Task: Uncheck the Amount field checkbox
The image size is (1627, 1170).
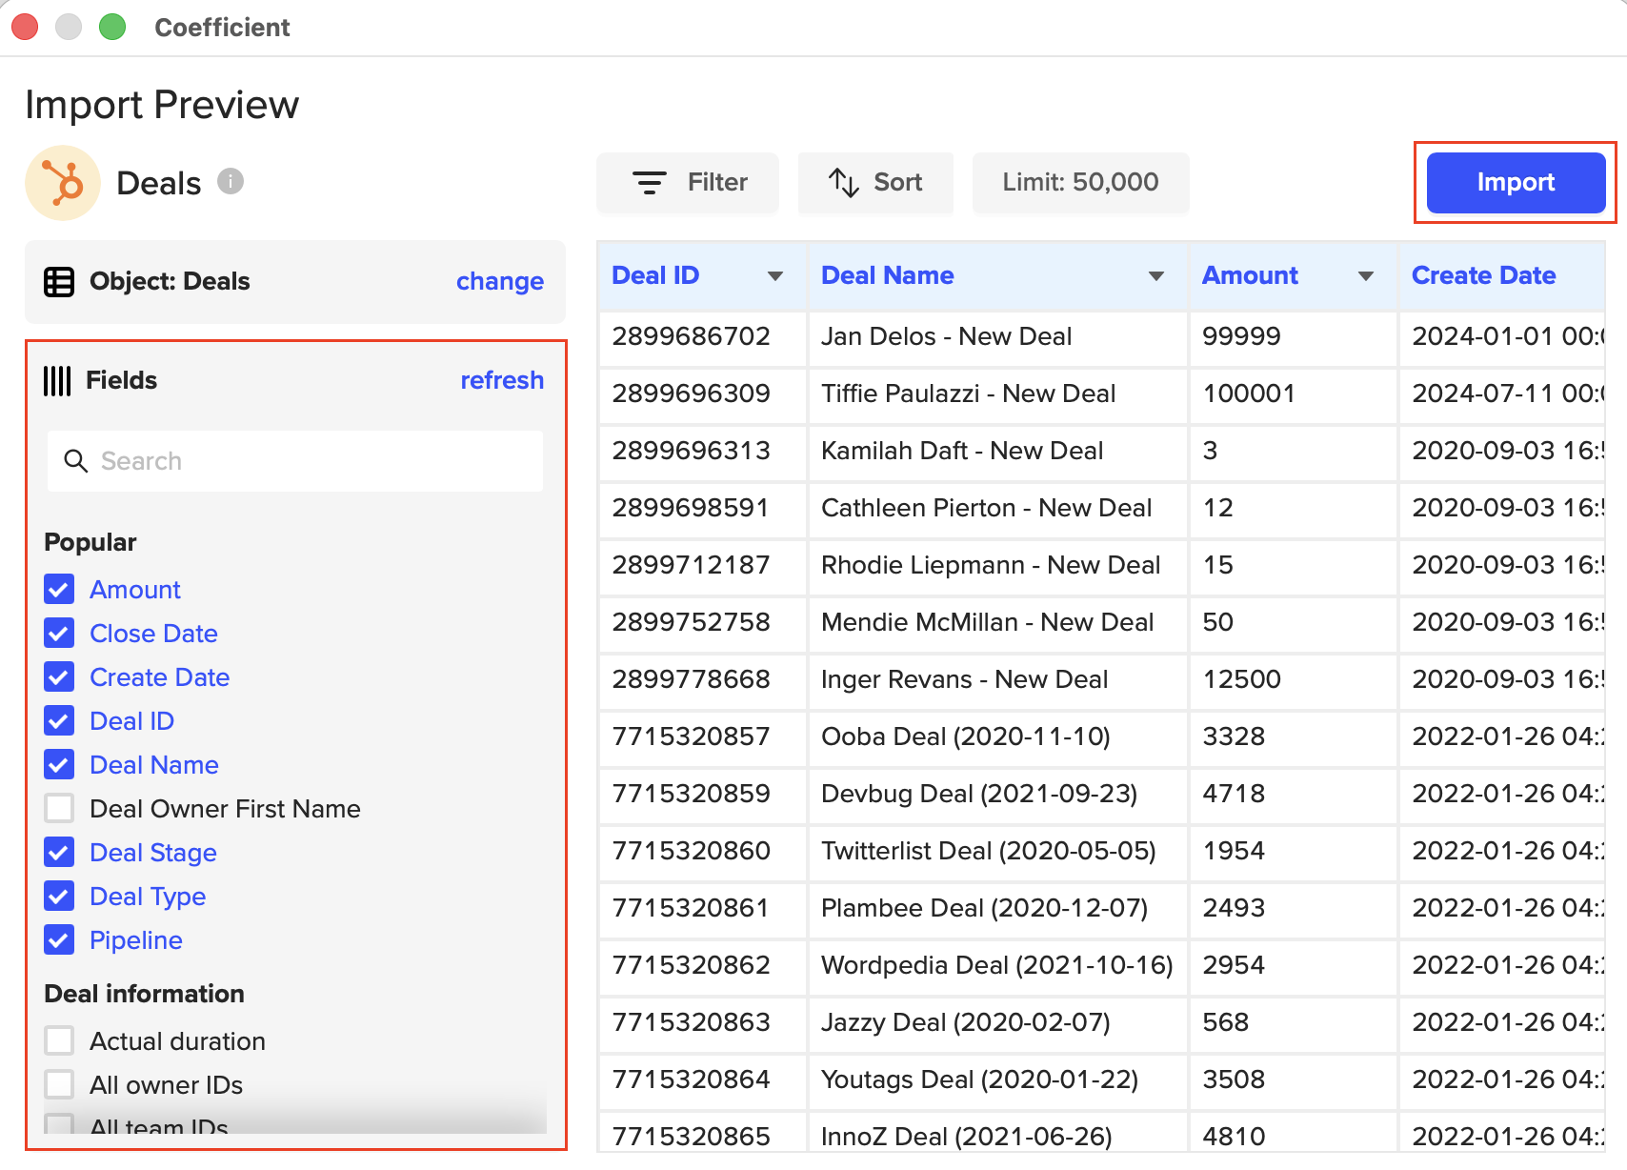Action: coord(59,590)
